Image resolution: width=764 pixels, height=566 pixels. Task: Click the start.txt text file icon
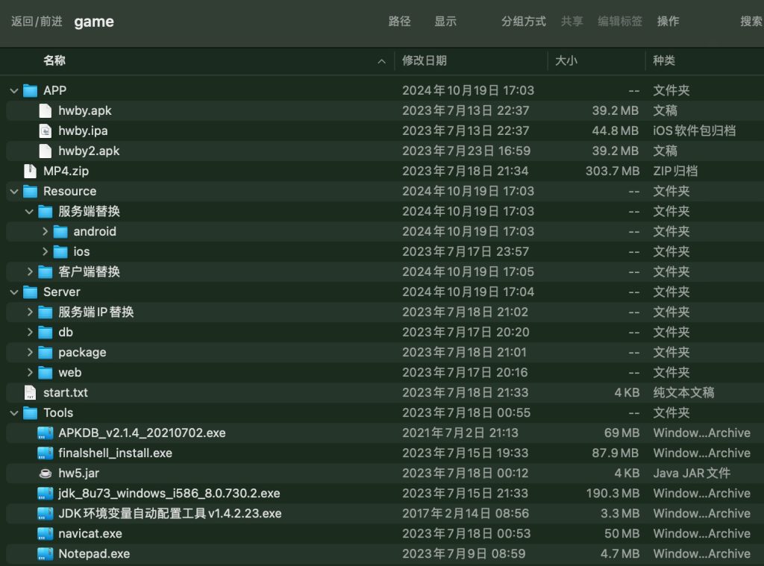click(x=30, y=392)
